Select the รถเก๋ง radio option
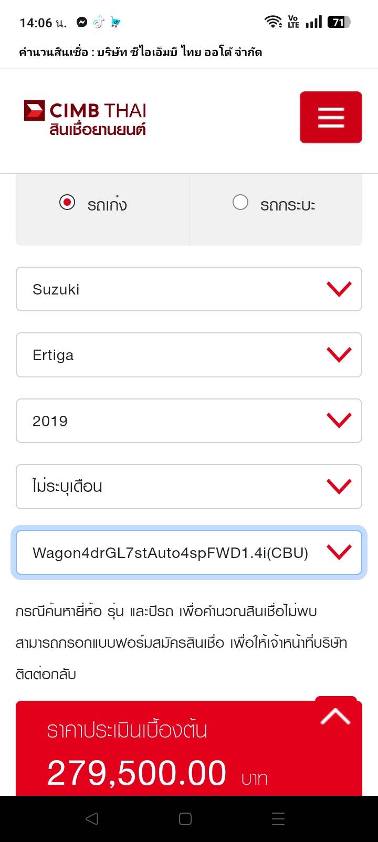 (67, 203)
